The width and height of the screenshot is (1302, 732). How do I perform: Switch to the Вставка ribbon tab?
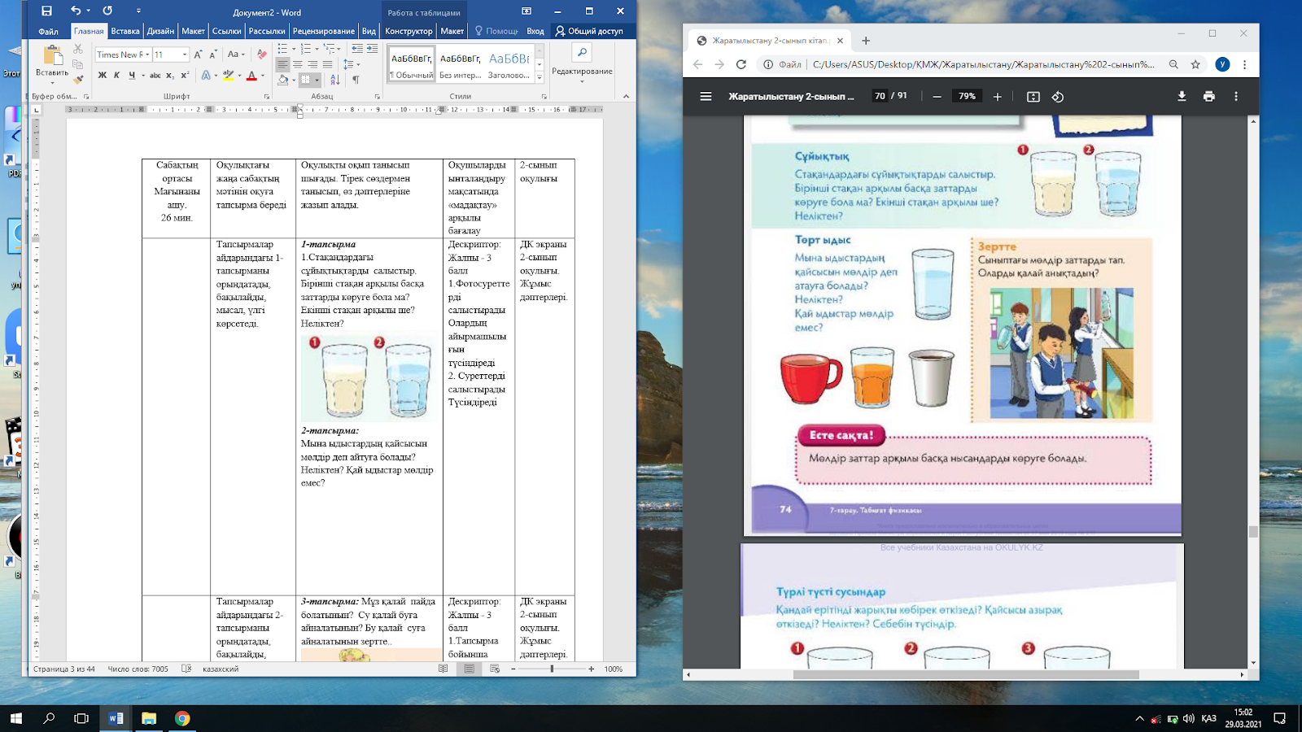[x=125, y=31]
